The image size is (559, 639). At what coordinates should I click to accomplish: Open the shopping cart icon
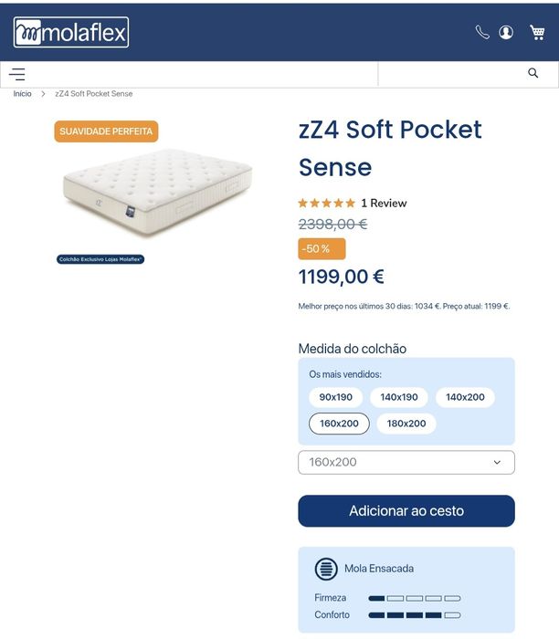tap(537, 33)
